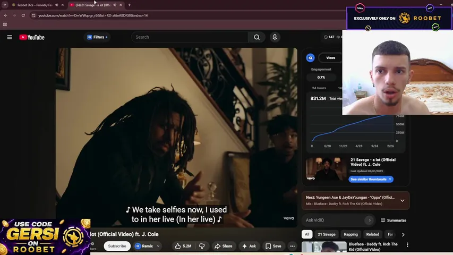Submit Ask vidIQ with arrow button
453x255 pixels.
pos(370,220)
